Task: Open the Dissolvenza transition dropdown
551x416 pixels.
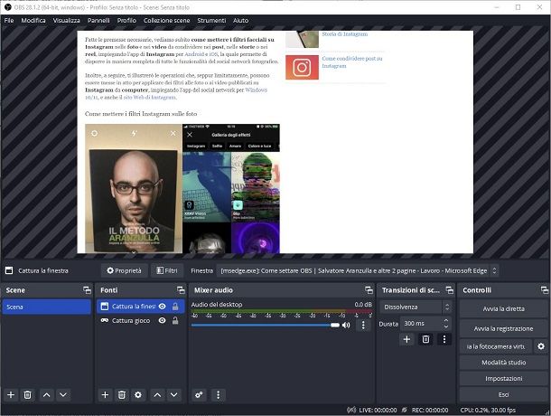Action: coord(416,307)
